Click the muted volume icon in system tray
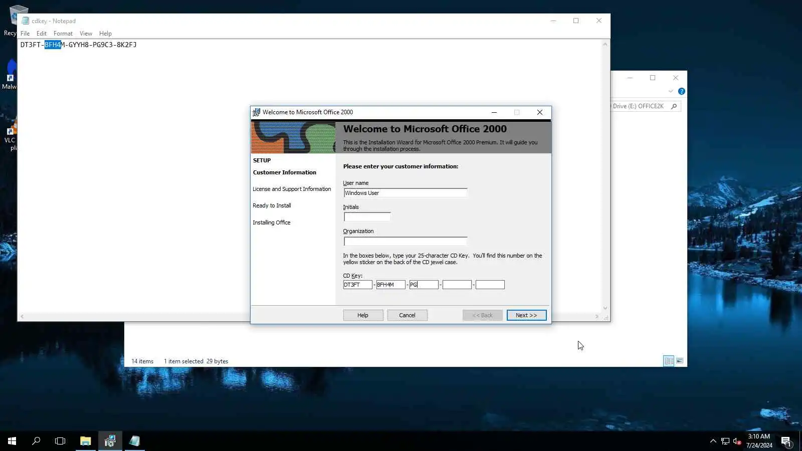The height and width of the screenshot is (451, 802). click(x=737, y=441)
